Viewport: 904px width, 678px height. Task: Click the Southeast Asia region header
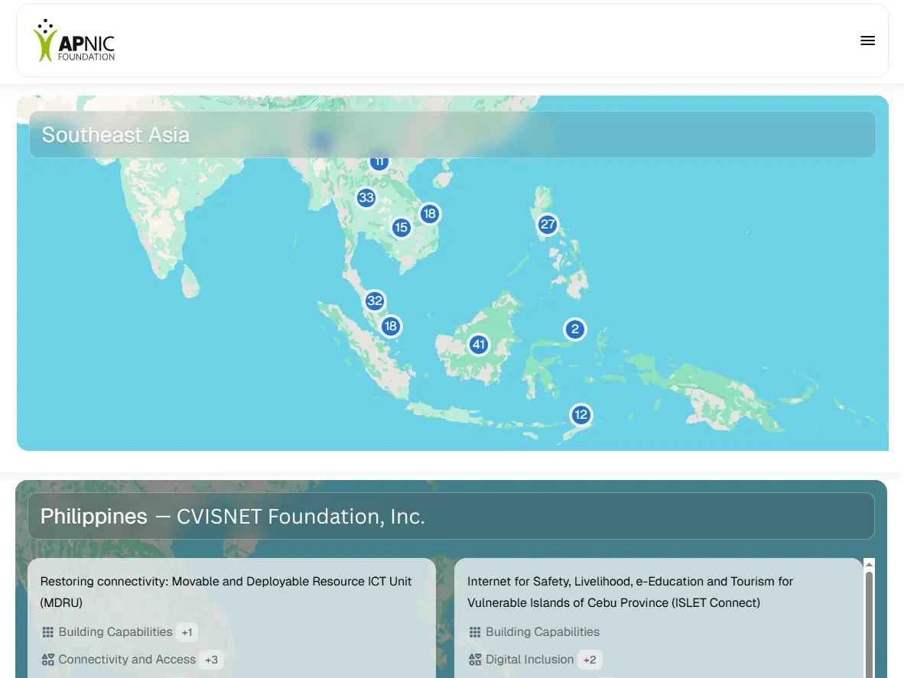click(453, 135)
